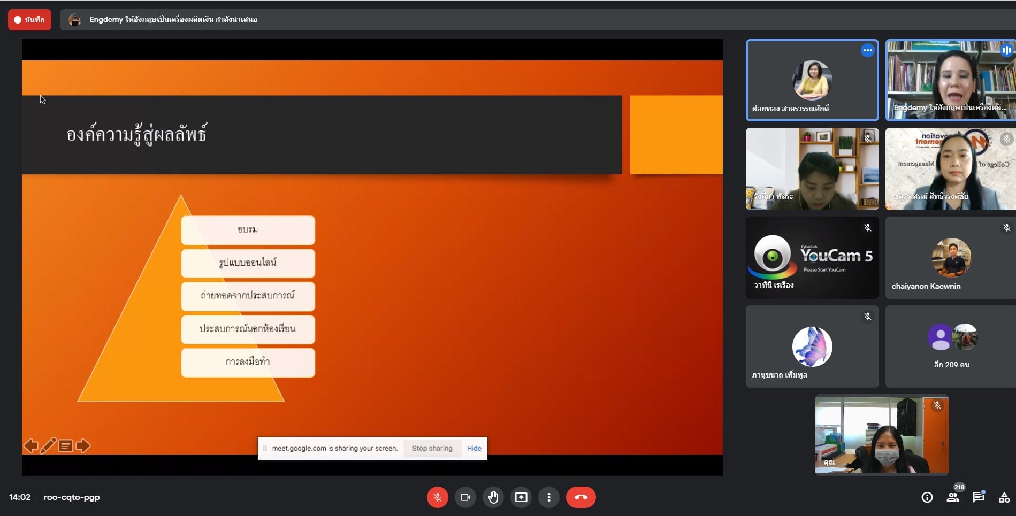Select the YouCam 5 participant tile
1016x516 pixels.
(812, 258)
